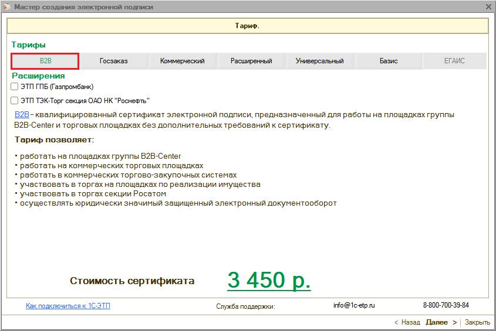The width and height of the screenshot is (496, 331).
Task: Switch to the Госзаказ tariff
Action: click(x=113, y=61)
